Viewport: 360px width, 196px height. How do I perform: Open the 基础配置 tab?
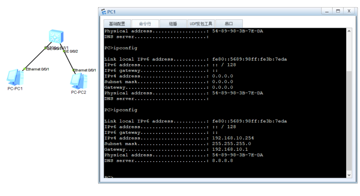coord(117,24)
